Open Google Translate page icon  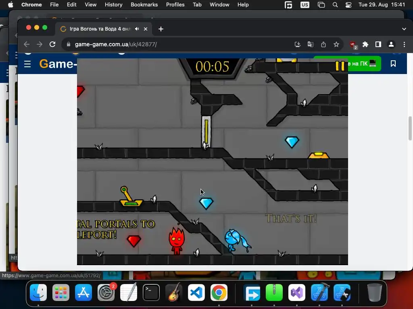click(x=310, y=44)
